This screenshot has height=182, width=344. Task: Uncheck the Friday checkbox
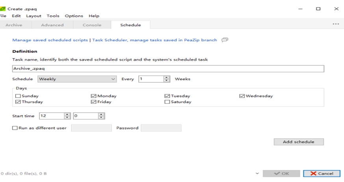[x=93, y=102]
